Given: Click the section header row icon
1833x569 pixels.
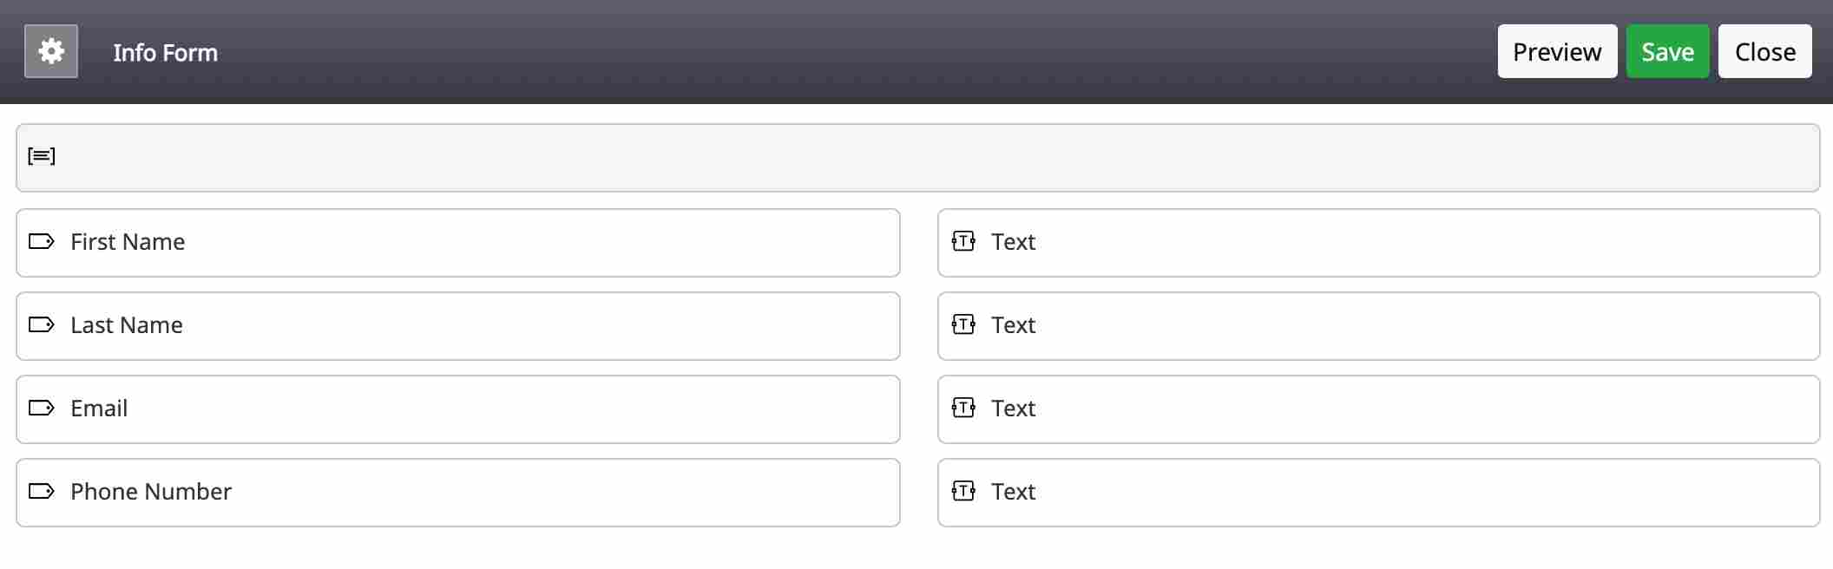Looking at the screenshot, I should (42, 156).
